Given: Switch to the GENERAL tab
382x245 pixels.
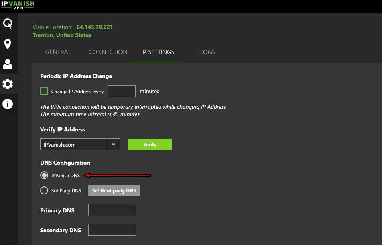Looking at the screenshot, I should [58, 52].
